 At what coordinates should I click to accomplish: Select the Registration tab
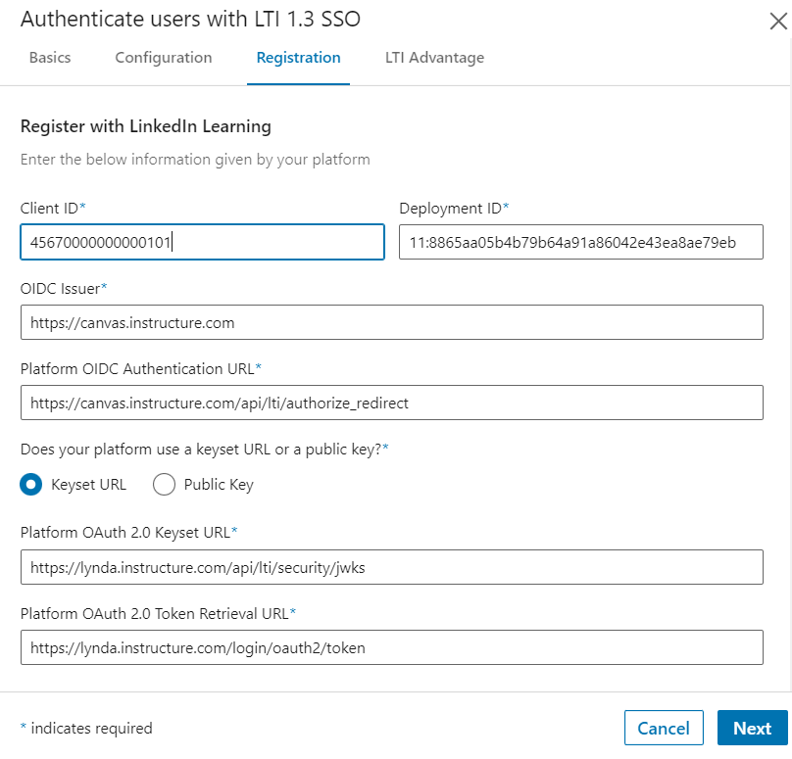(299, 58)
